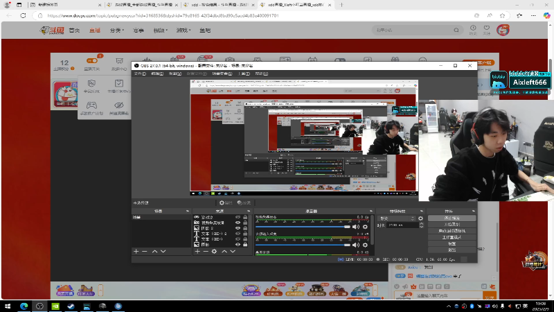Increase transition duration with stepper up arrow
The image size is (554, 312).
pos(421,223)
